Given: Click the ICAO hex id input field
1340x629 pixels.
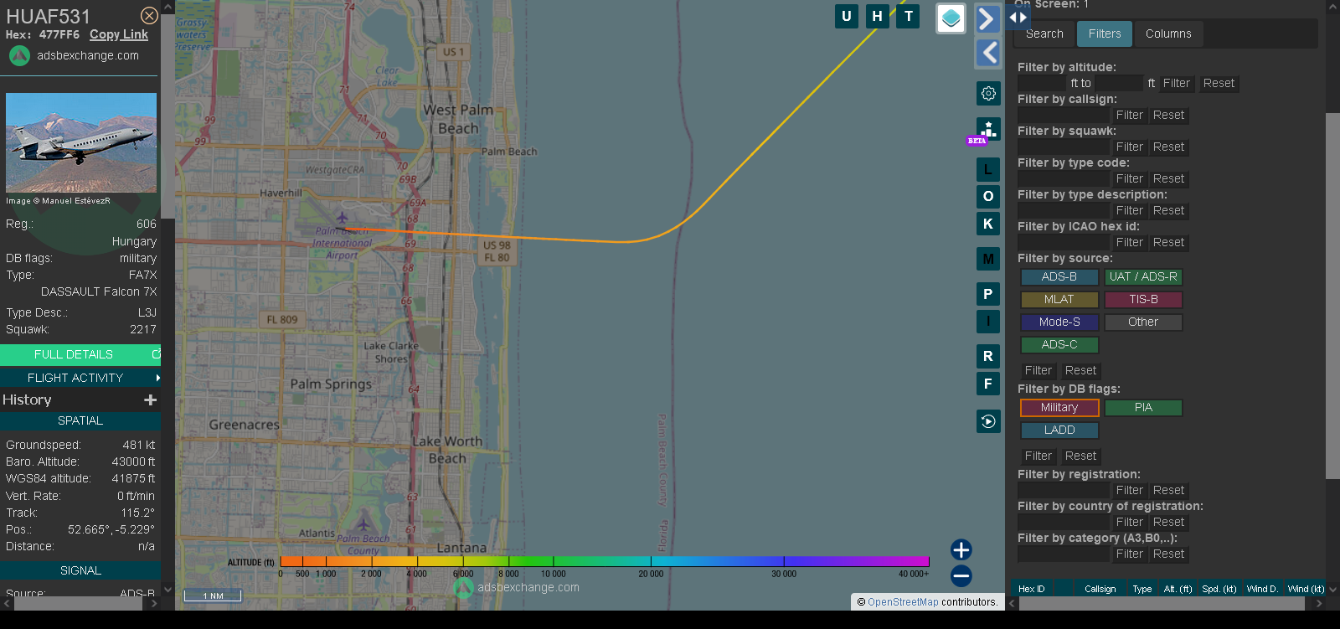Looking at the screenshot, I should [x=1064, y=242].
